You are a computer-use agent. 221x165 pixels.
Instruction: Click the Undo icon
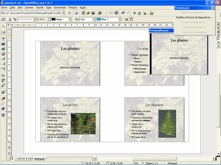point(123,13)
